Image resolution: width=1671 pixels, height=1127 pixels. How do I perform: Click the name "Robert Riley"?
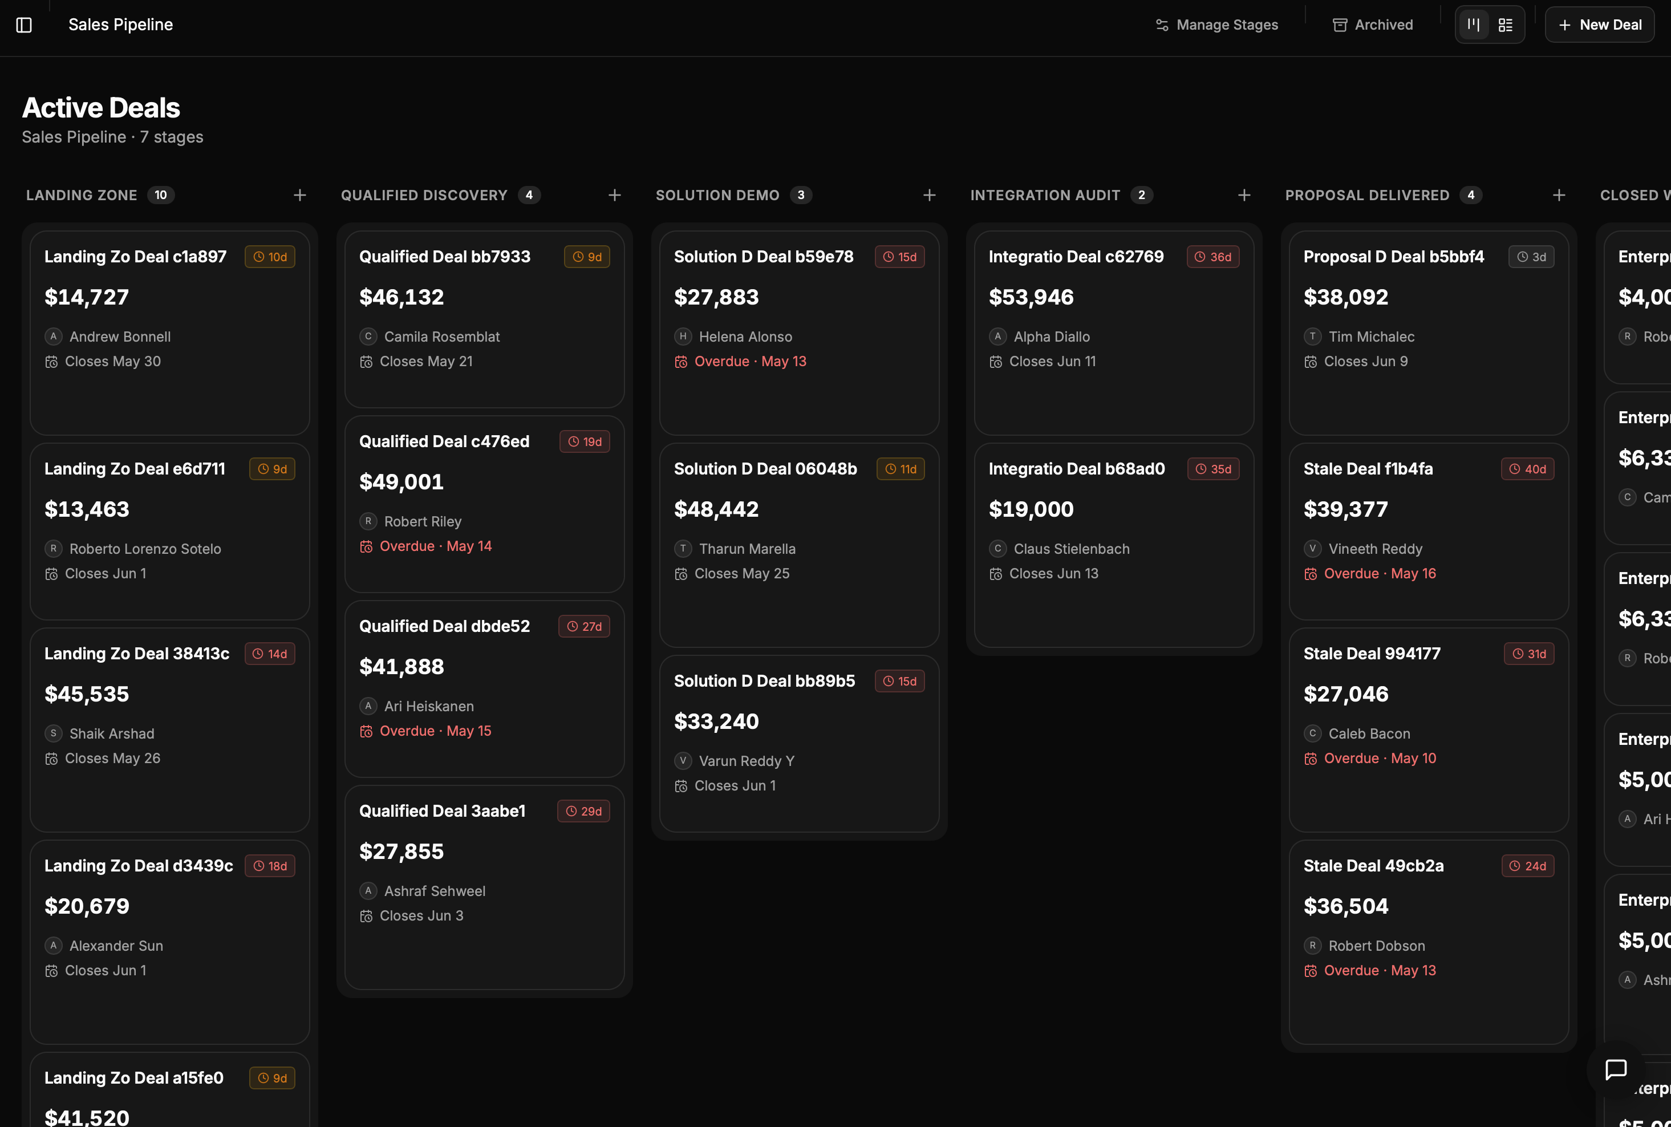coord(423,522)
